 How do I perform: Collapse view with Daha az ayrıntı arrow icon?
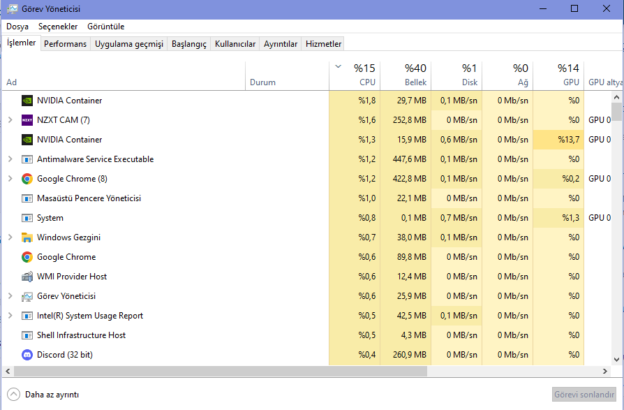[x=13, y=395]
